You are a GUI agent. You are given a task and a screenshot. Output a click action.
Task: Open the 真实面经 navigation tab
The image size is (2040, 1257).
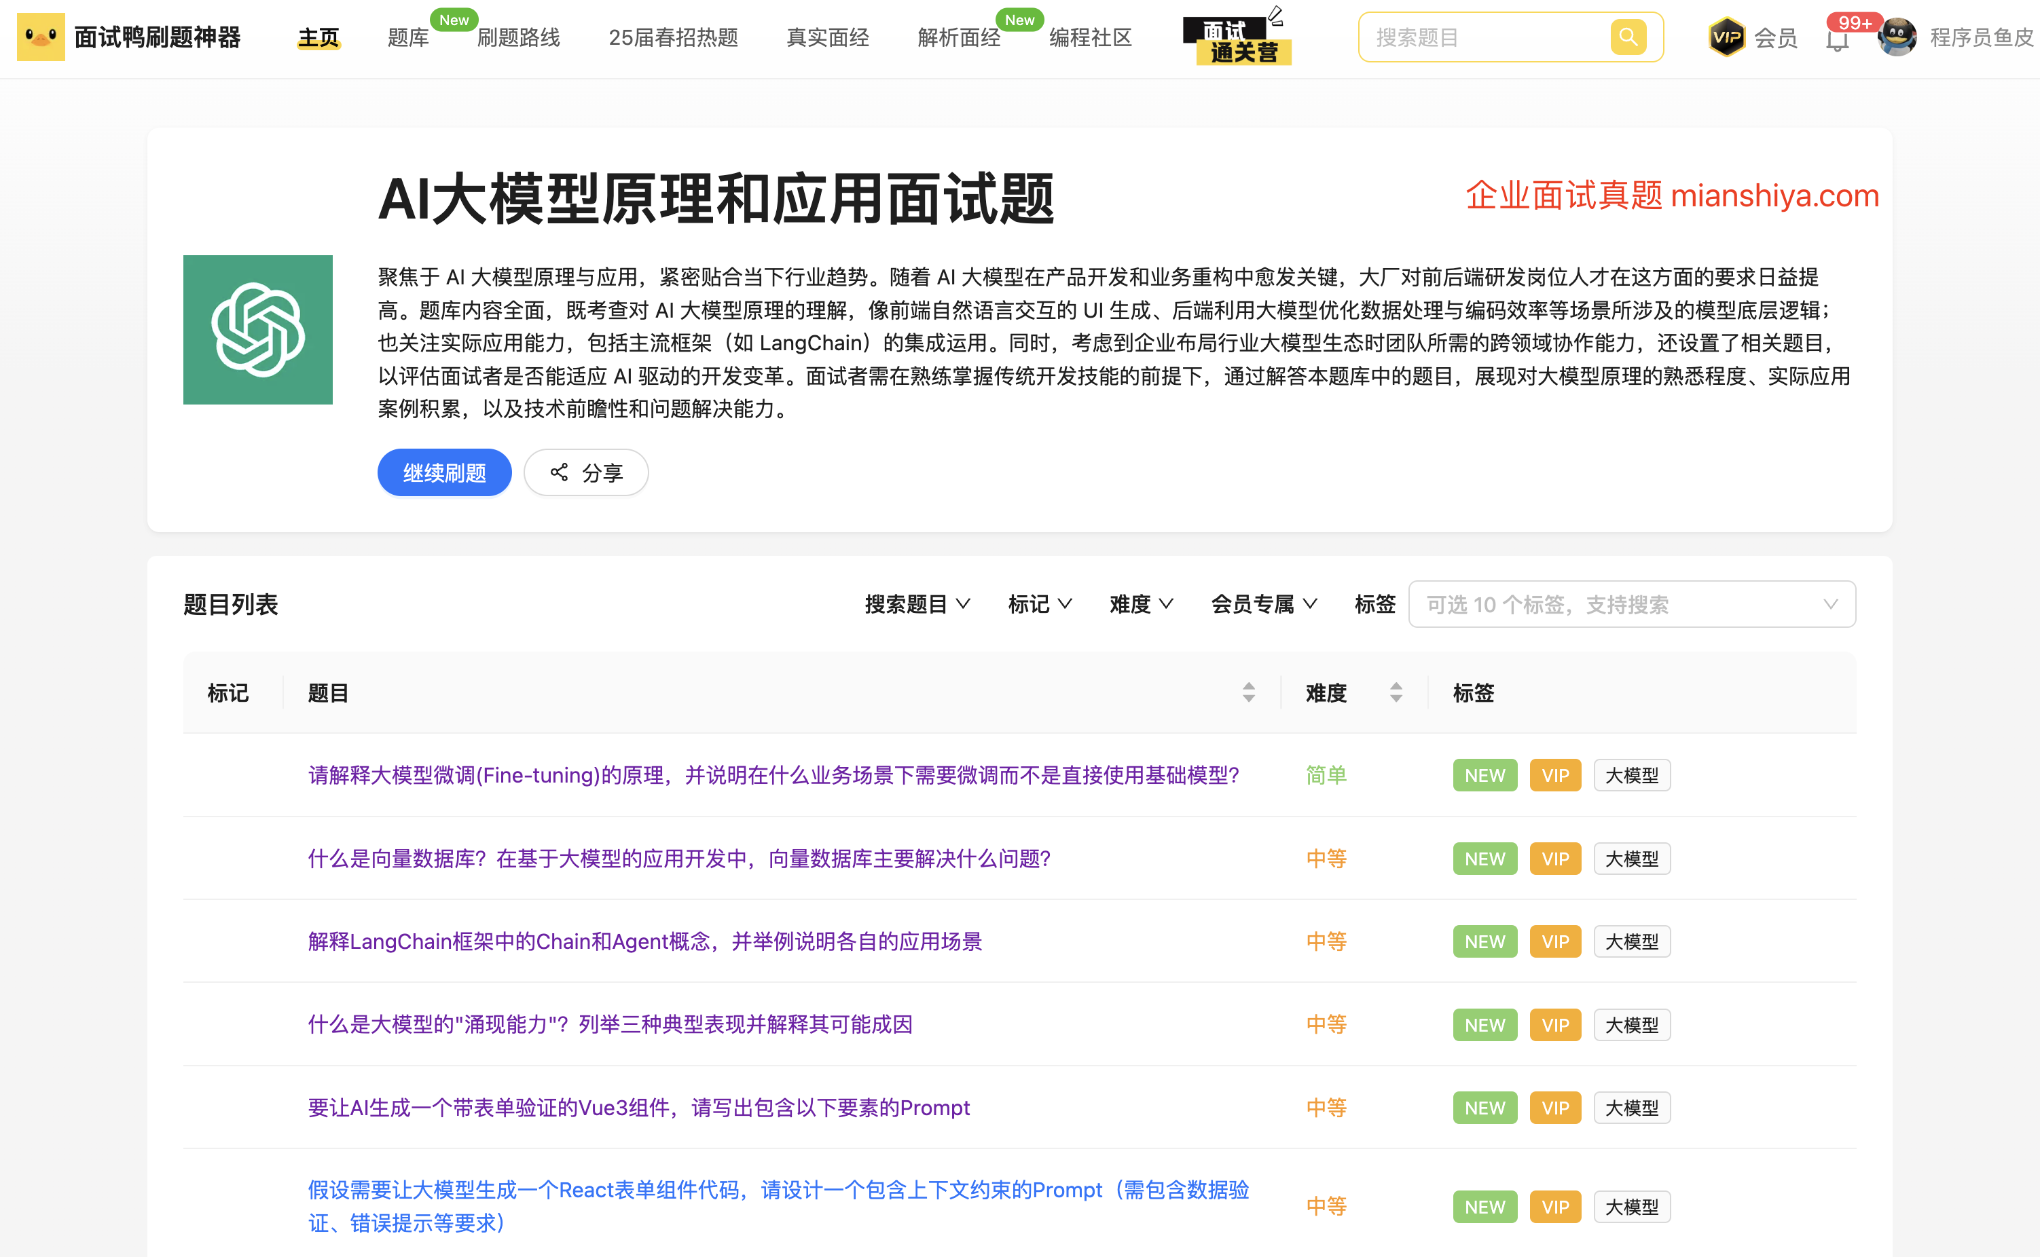point(827,37)
